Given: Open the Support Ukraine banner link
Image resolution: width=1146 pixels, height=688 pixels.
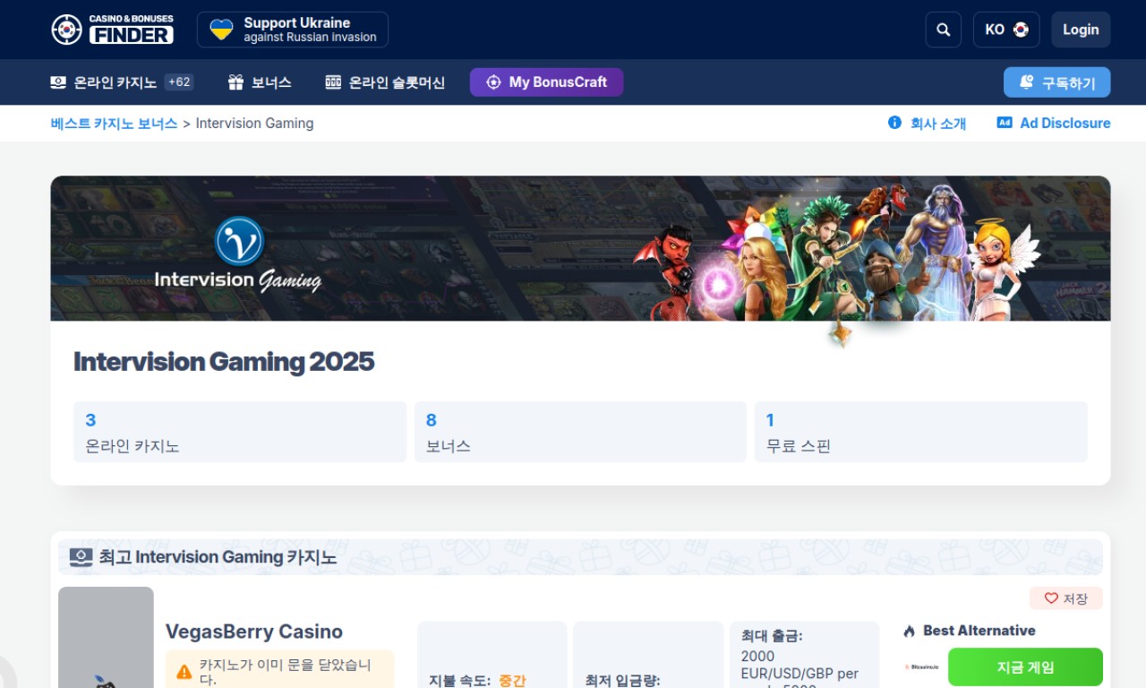Looking at the screenshot, I should [293, 30].
